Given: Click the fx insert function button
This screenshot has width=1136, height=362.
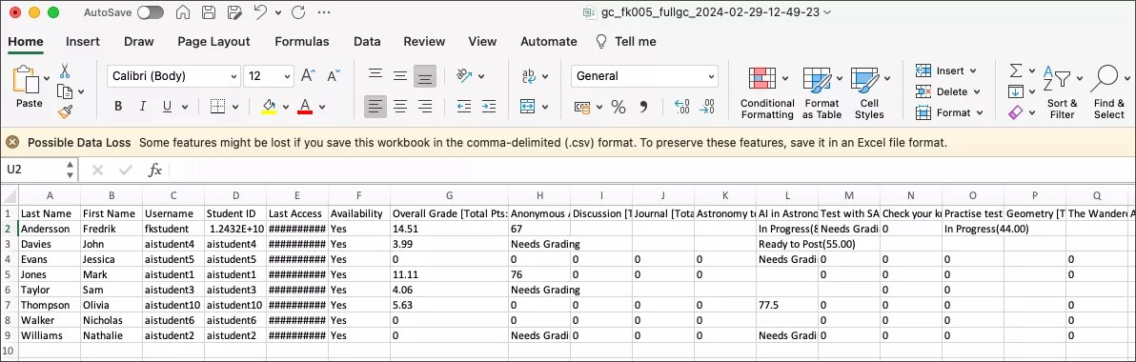Looking at the screenshot, I should 155,171.
